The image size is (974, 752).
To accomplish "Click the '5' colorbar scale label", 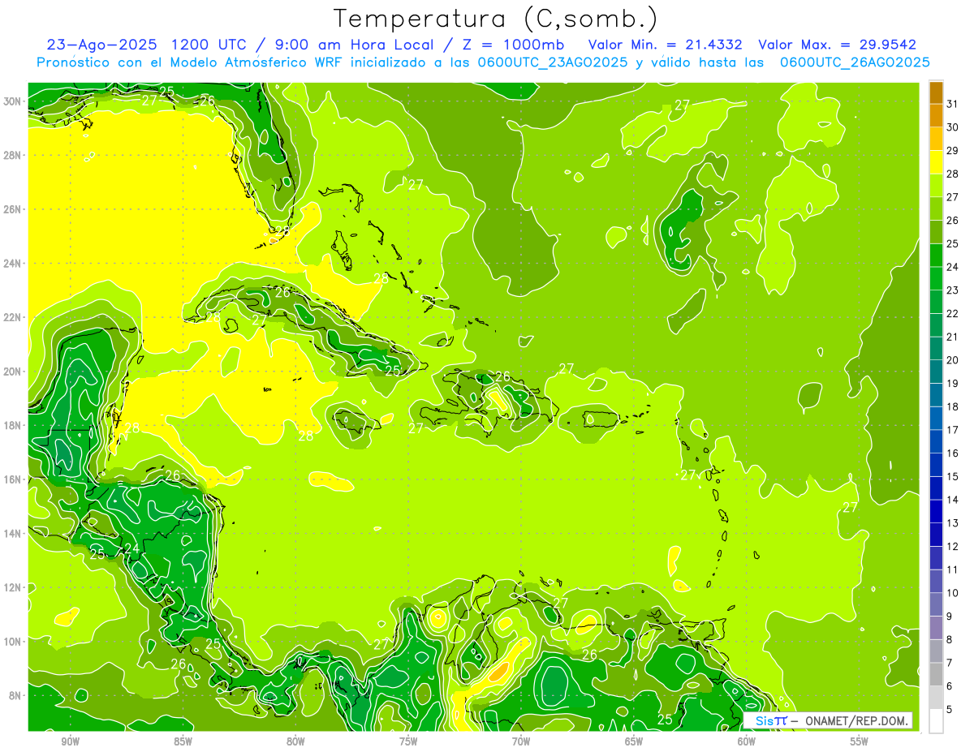I will click(x=950, y=710).
